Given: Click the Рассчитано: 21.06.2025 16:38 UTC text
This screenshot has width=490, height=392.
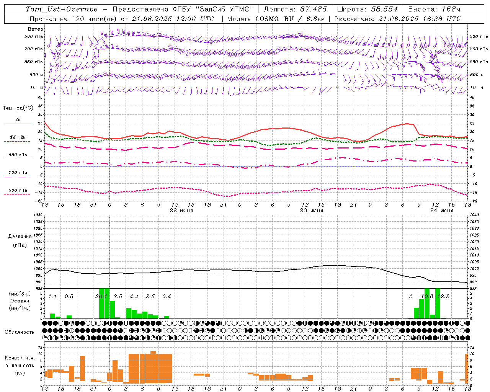Looking at the screenshot, I should click(397, 19).
